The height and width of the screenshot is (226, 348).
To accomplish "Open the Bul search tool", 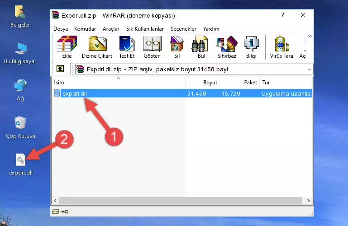I will (x=201, y=47).
